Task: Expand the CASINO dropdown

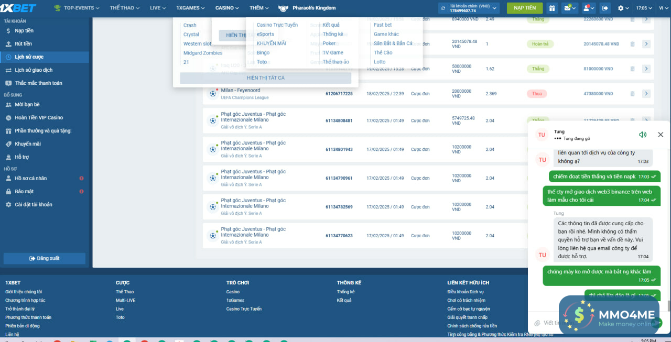Action: [227, 8]
